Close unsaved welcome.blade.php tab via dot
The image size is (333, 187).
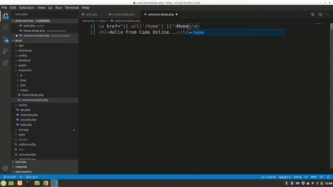[x=176, y=15]
